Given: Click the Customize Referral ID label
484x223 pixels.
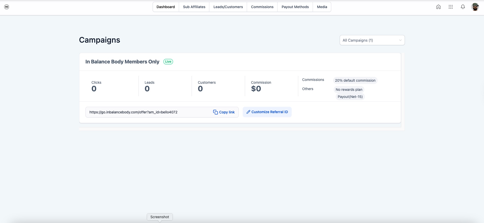Looking at the screenshot, I should 270,112.
